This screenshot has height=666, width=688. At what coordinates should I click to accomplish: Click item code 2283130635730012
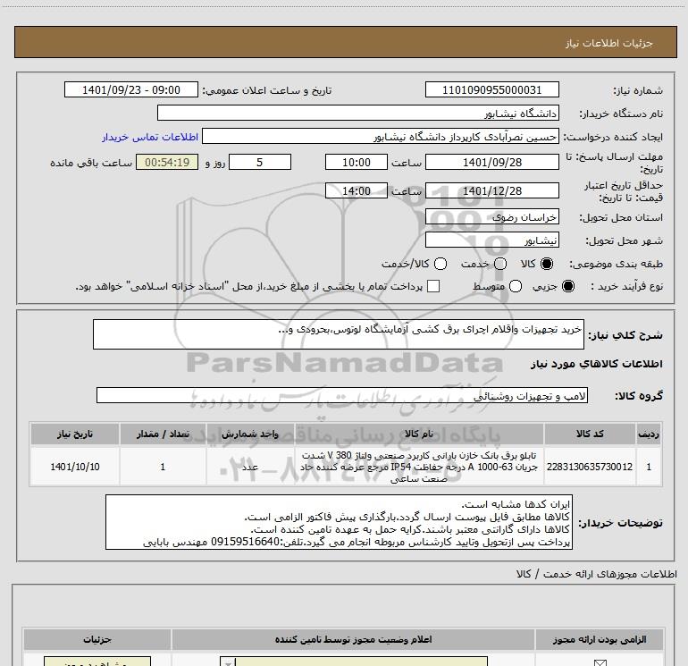[590, 467]
